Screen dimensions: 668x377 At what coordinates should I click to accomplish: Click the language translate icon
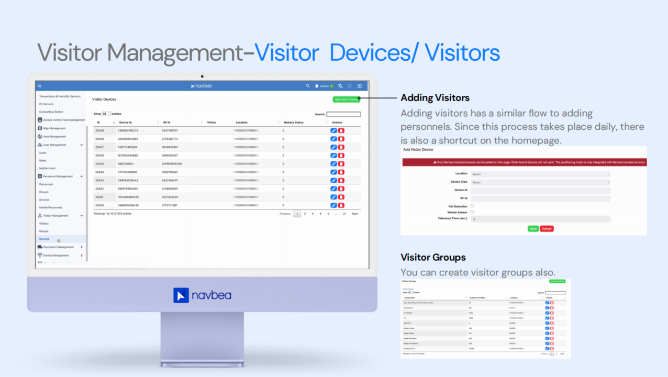coord(340,86)
